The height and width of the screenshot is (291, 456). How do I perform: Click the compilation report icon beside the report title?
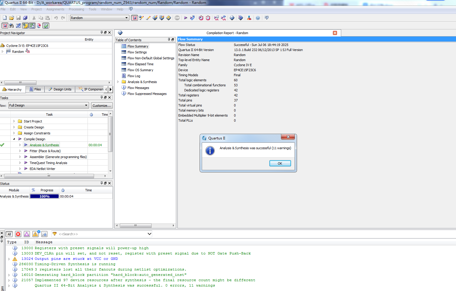coord(120,33)
